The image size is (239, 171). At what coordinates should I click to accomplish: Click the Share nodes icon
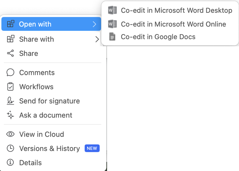point(10,53)
